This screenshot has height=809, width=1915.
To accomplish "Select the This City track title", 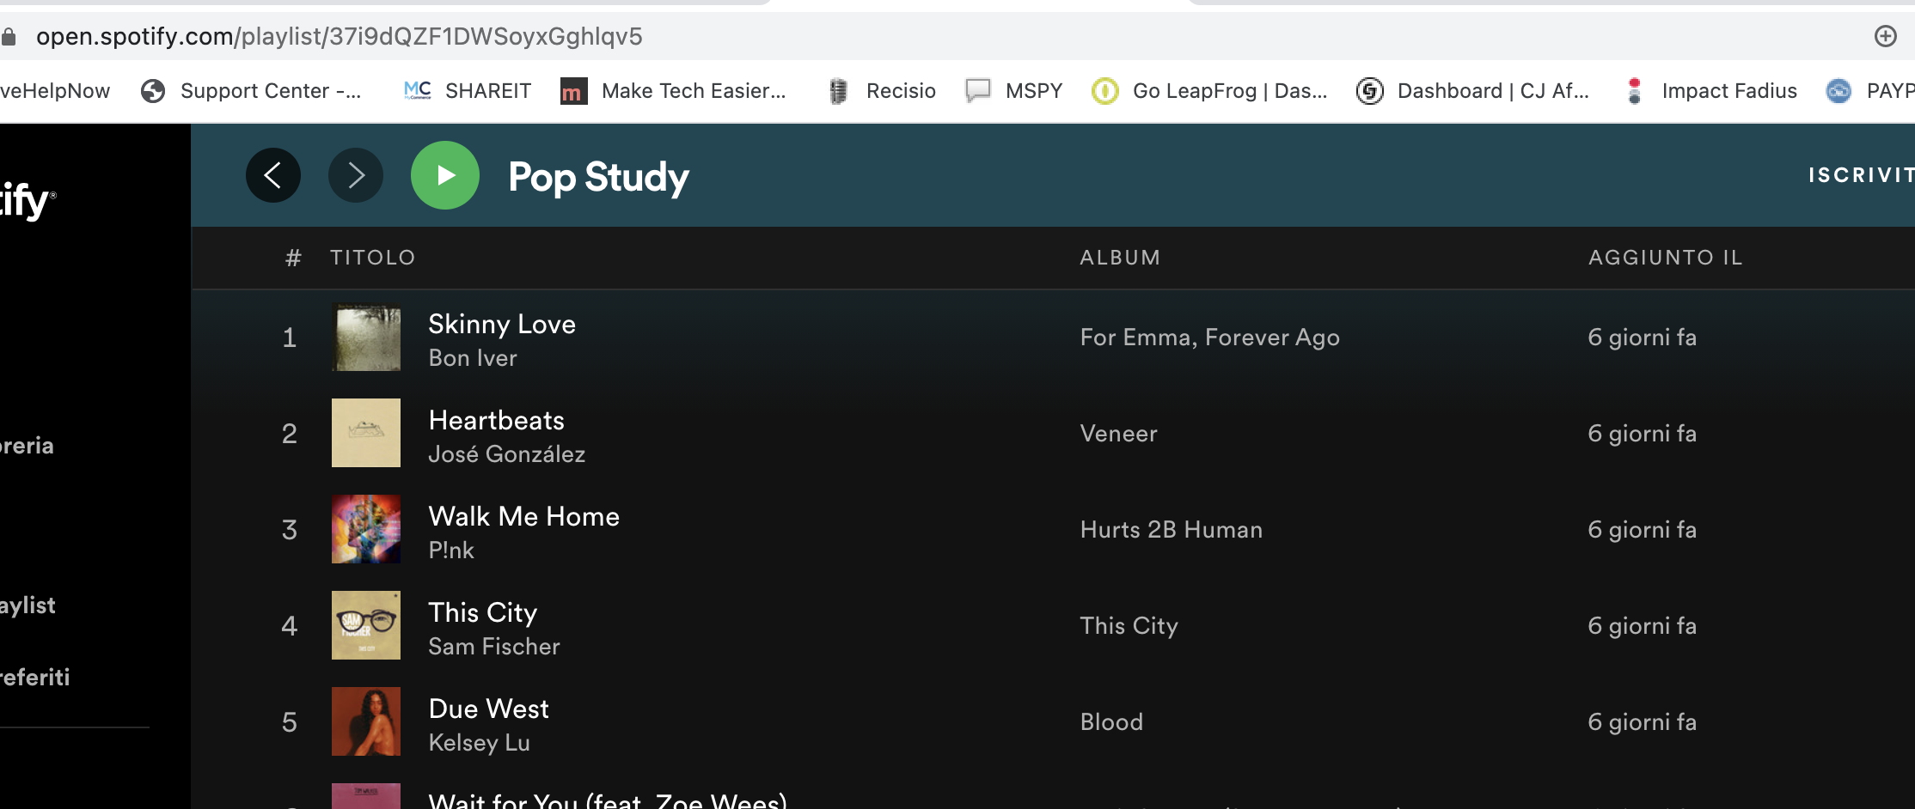I will click(482, 612).
